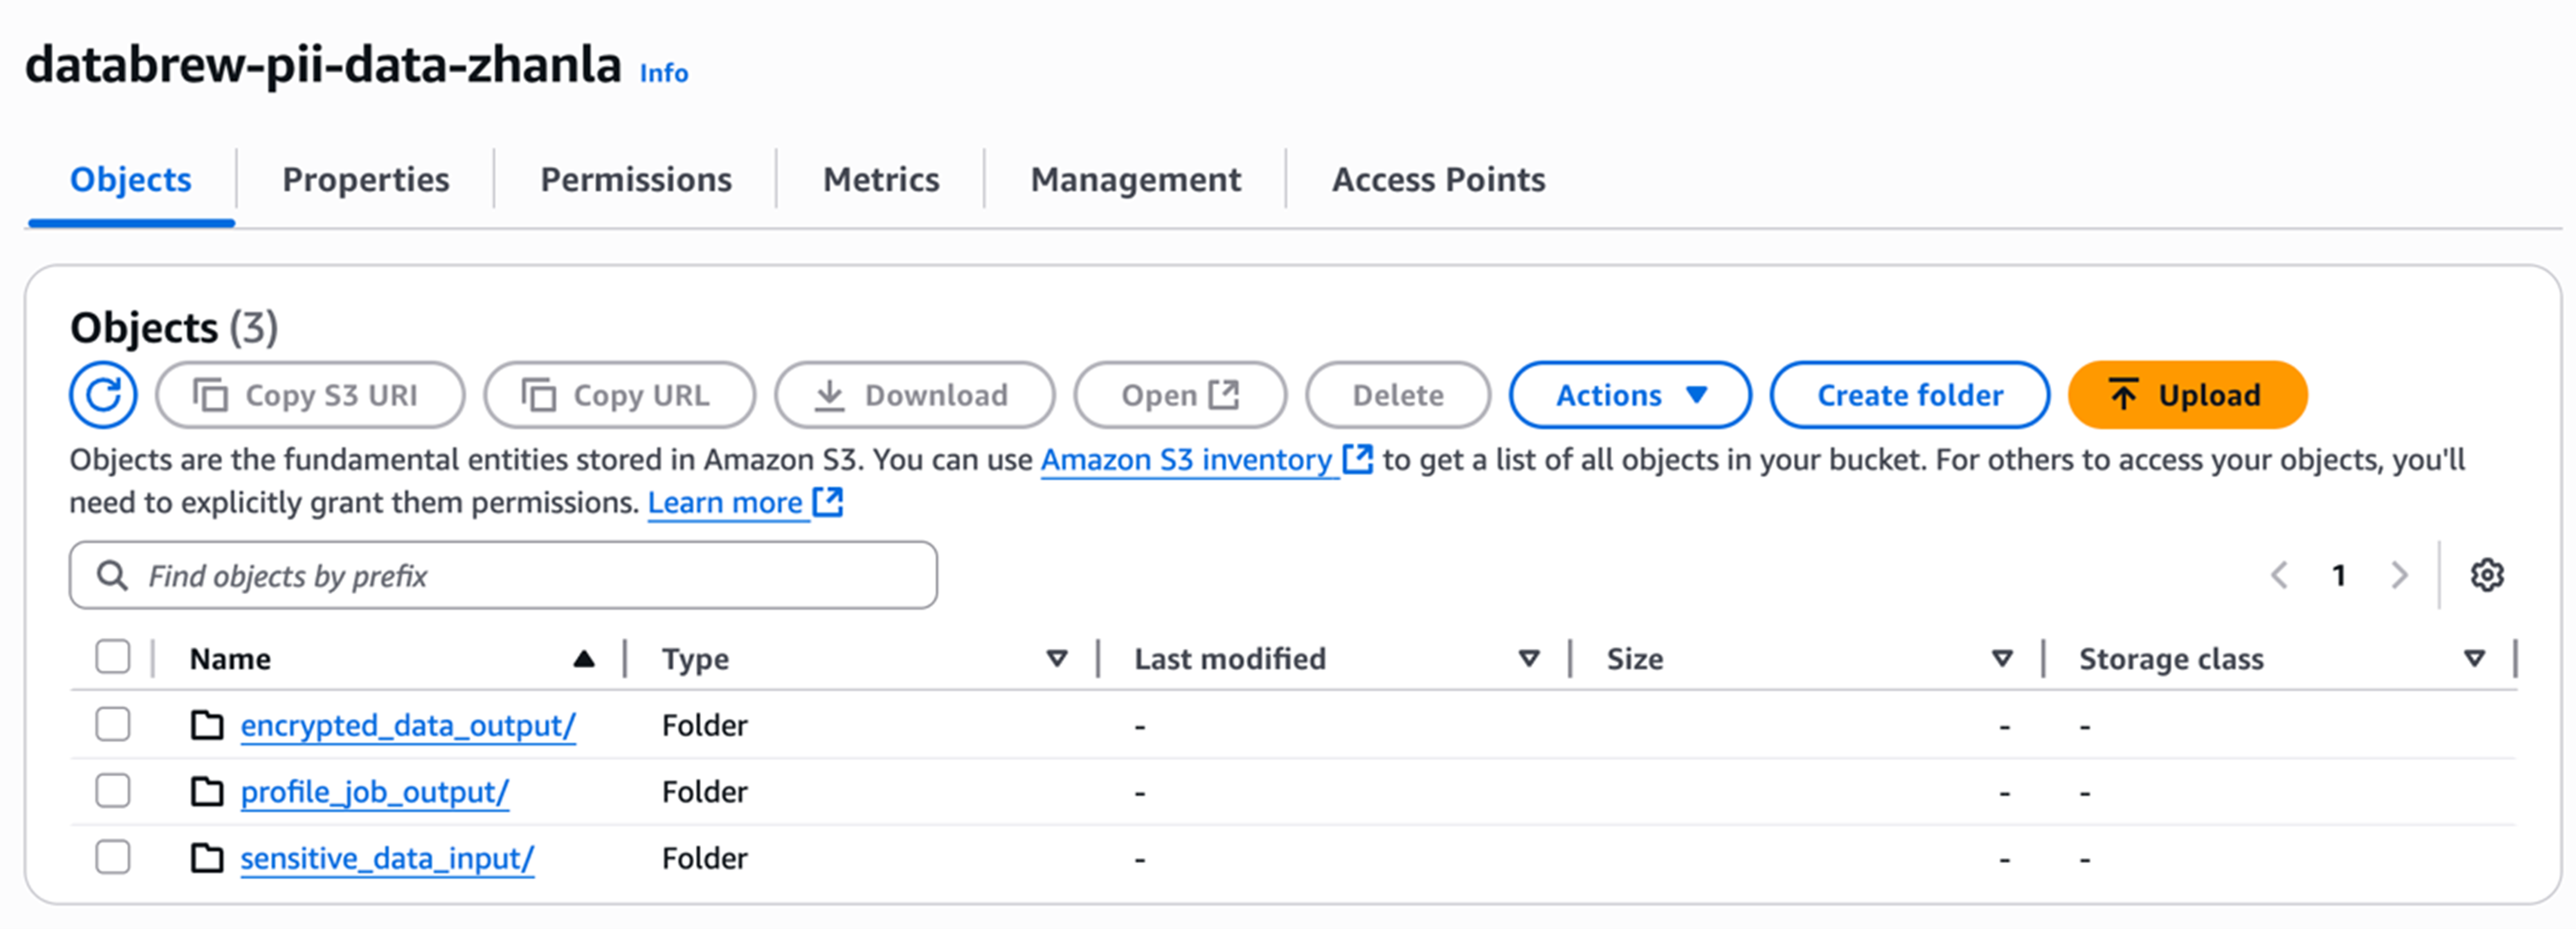
Task: Toggle the select-all objects checkbox
Action: (x=113, y=657)
